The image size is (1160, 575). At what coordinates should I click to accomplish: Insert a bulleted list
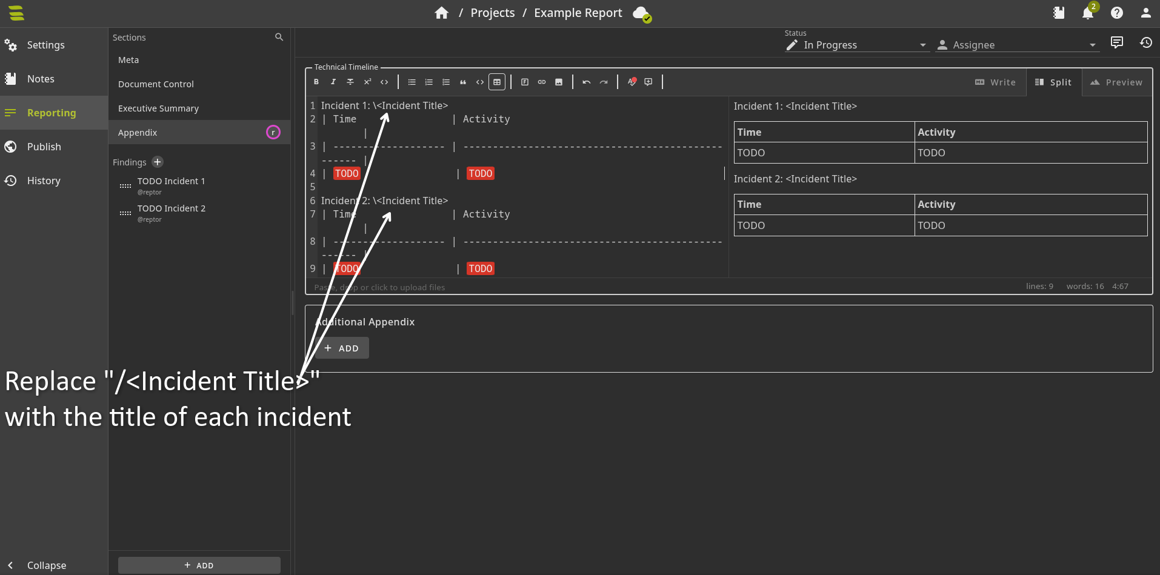tap(412, 82)
